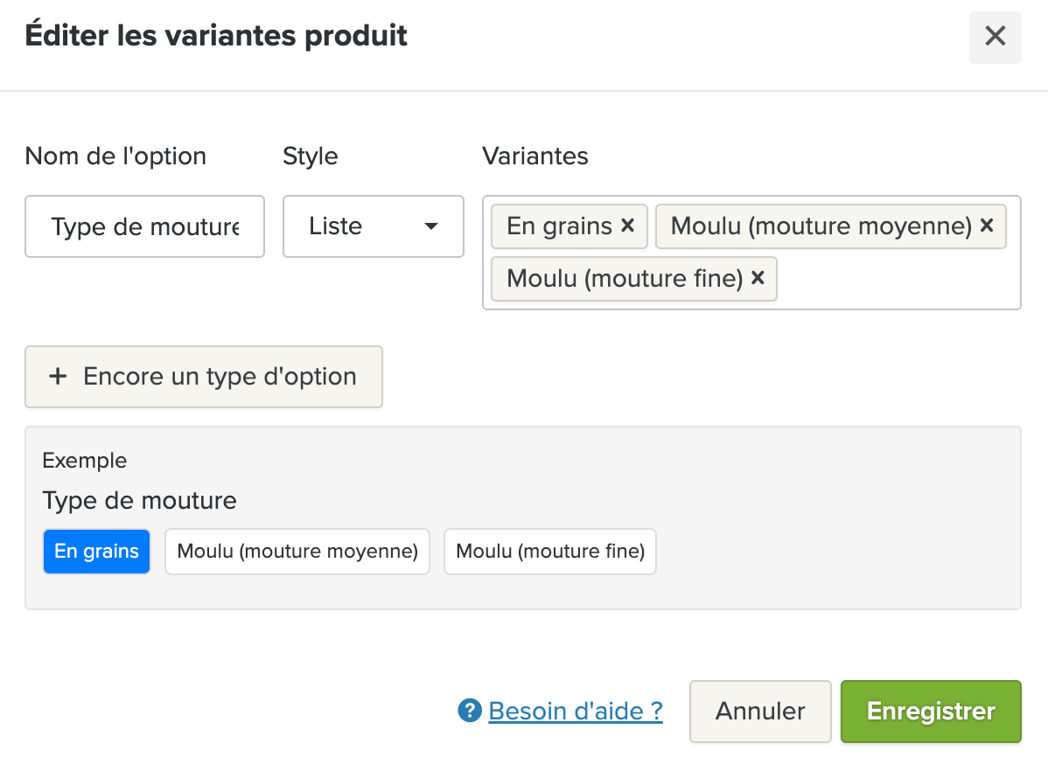Viewport: 1048px width, 771px height.
Task: Click the 'Nom de l'option' field label
Action: [x=115, y=156]
